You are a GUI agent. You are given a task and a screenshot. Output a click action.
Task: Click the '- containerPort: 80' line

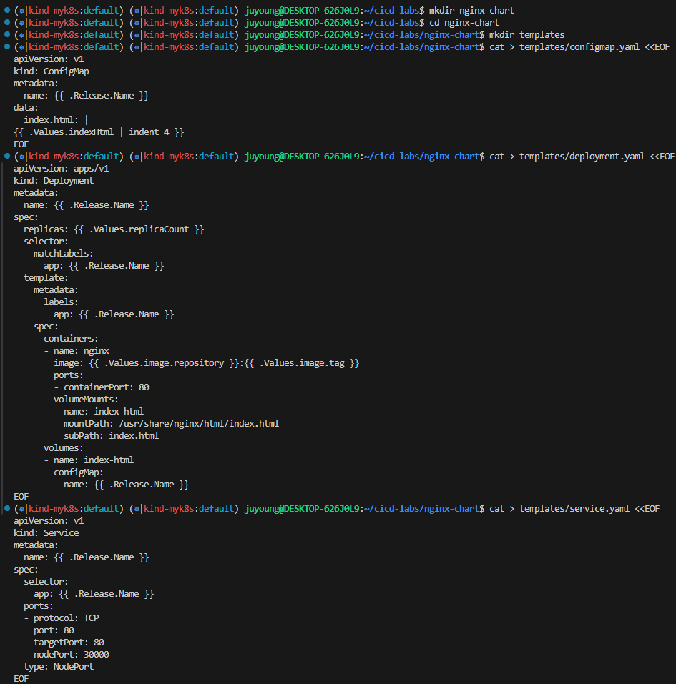coord(102,387)
